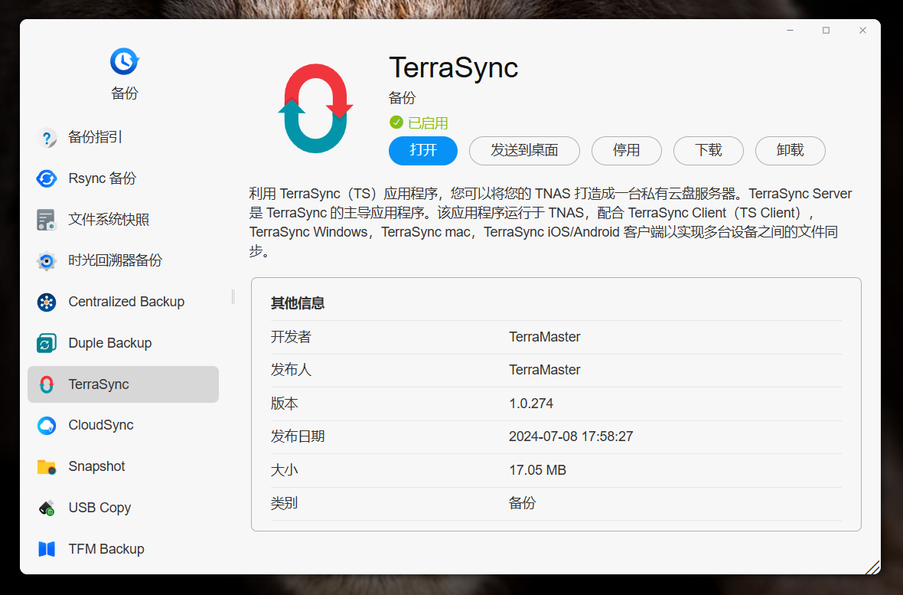The width and height of the screenshot is (903, 595).
Task: Go to 文件系统快照 in the sidebar
Action: click(123, 220)
